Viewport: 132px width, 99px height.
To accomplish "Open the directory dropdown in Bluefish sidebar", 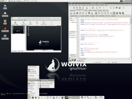I will pyautogui.click(x=73, y=18).
